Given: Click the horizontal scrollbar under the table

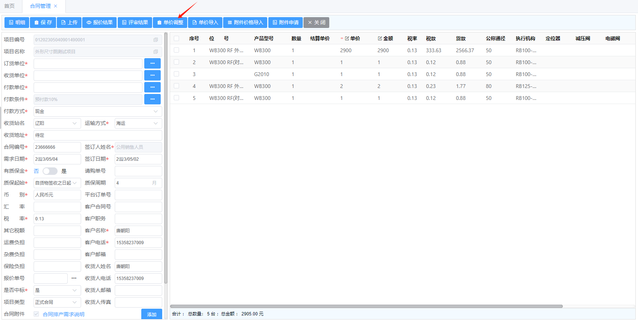Looking at the screenshot, I should 366,306.
